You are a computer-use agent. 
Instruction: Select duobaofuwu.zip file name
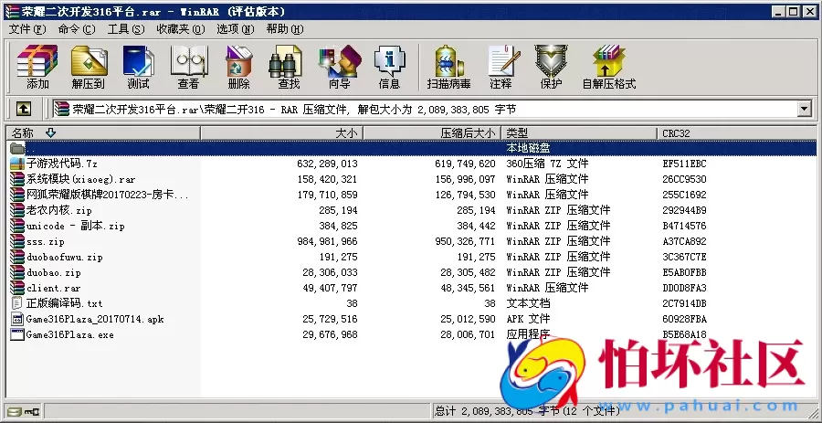[65, 258]
